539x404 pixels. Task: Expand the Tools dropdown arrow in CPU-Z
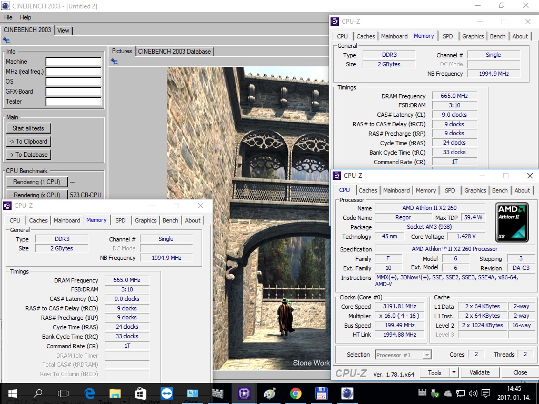[454, 372]
